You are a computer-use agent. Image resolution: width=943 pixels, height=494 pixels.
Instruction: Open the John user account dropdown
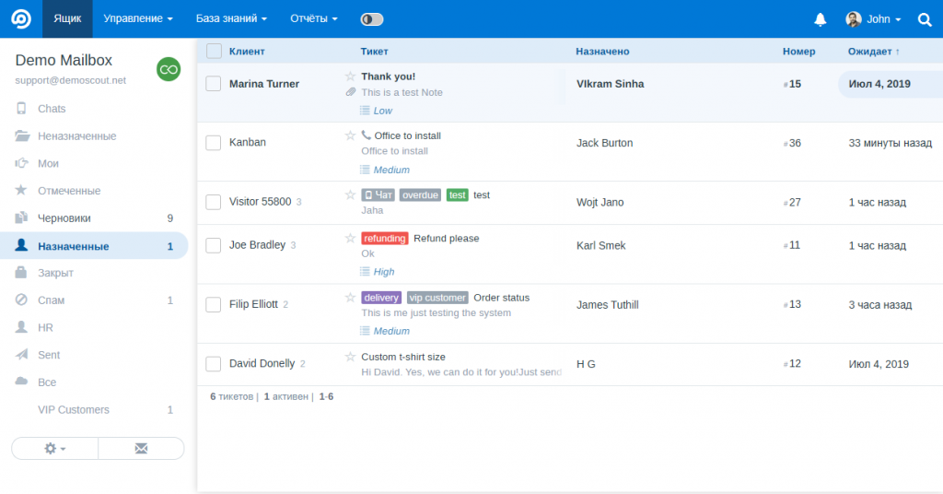[873, 19]
